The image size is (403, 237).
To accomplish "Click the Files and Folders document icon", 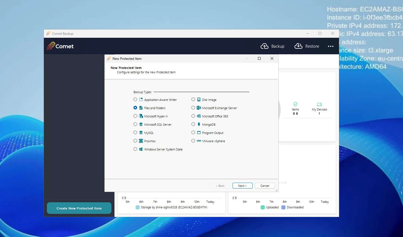I will (x=141, y=108).
